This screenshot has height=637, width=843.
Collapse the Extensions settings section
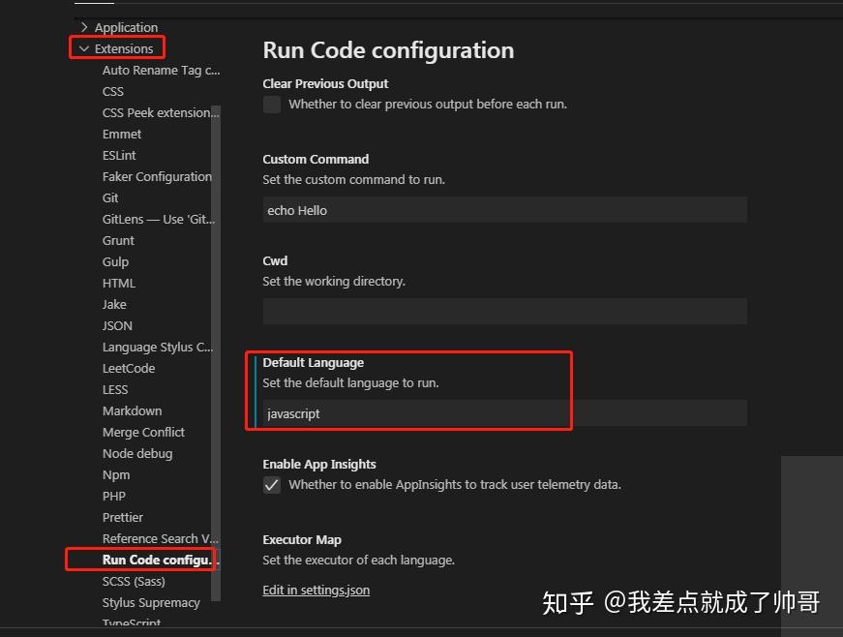(115, 47)
